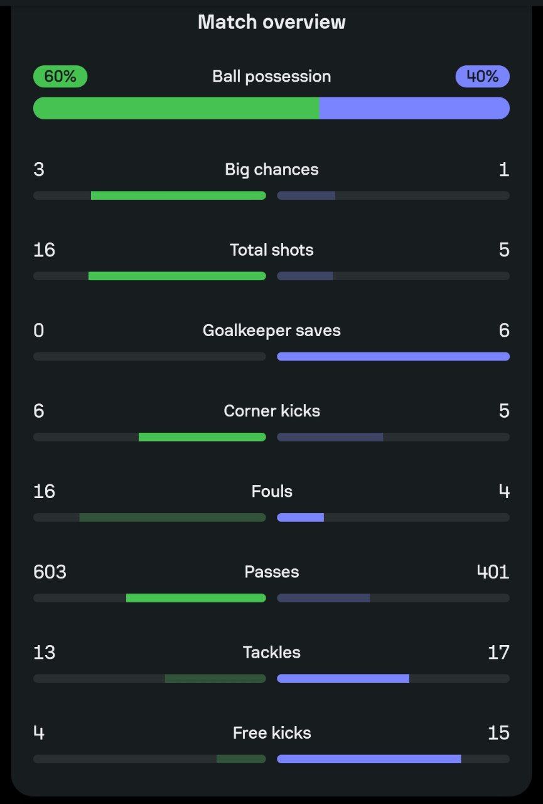Viewport: 543px width, 804px height.
Task: Click the purple 40% possession badge
Action: pos(482,77)
